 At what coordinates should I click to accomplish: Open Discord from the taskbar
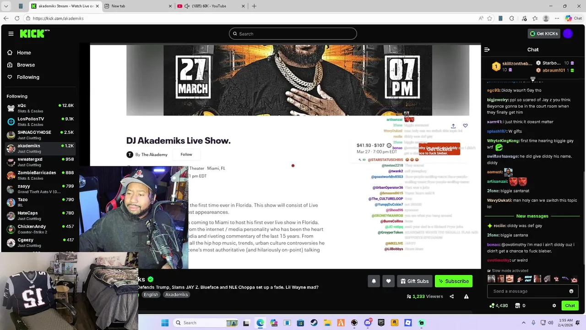[x=368, y=323]
